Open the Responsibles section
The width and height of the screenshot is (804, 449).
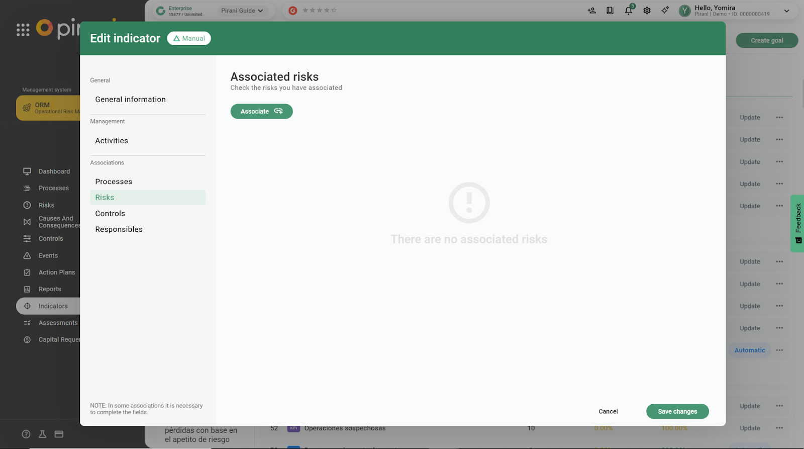[119, 229]
